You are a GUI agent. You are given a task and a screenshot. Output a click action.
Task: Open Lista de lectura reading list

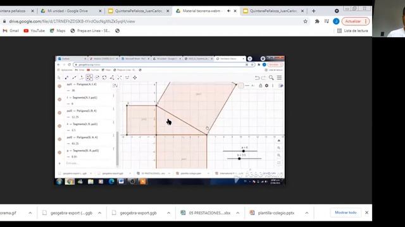pyautogui.click(x=352, y=31)
